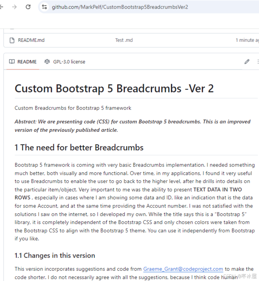Click the '1 minute ago' timestamp

click(247, 40)
